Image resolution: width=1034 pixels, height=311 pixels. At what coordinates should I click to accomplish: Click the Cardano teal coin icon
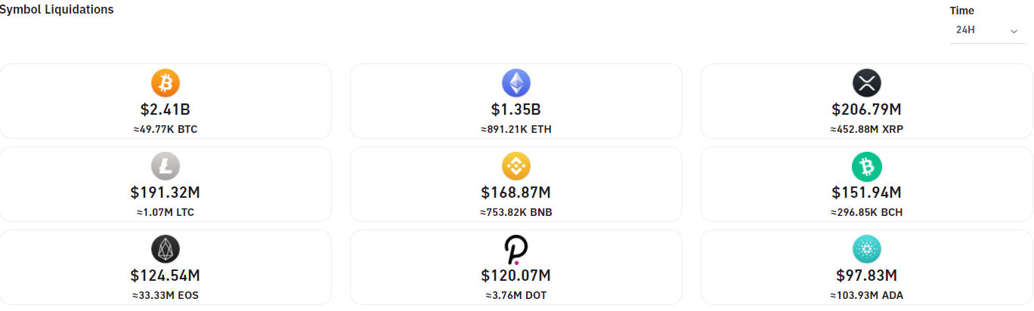click(867, 249)
